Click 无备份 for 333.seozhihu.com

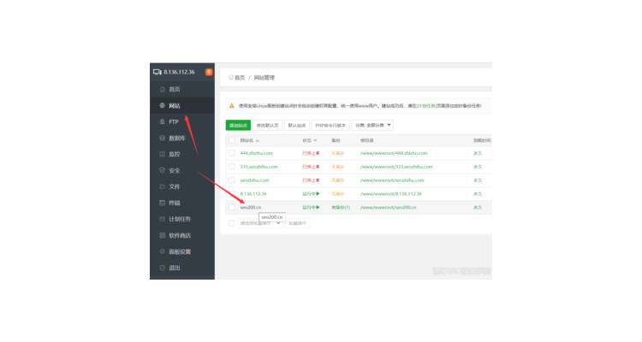coord(338,167)
